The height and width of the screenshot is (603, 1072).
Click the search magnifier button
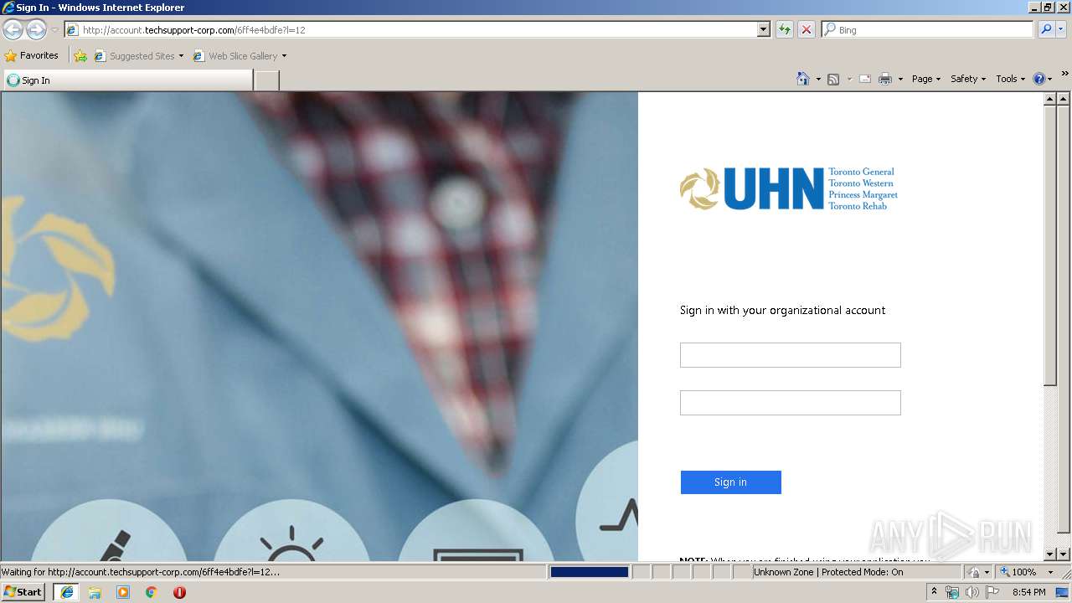[x=1045, y=30]
